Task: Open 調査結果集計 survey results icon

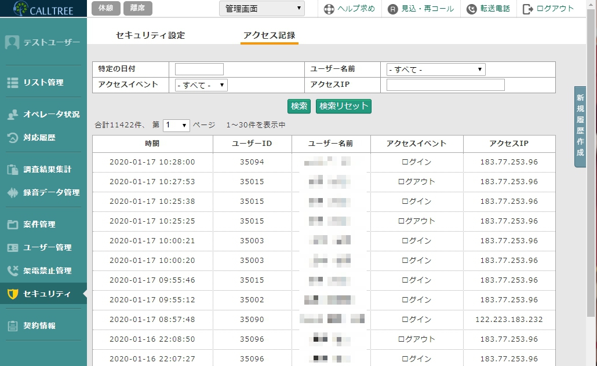Action: pos(13,169)
